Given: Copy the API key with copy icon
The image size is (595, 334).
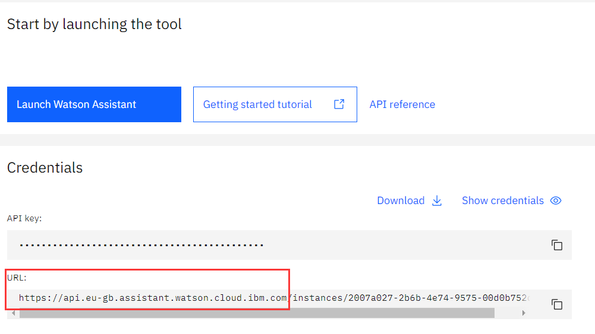Looking at the screenshot, I should point(557,245).
